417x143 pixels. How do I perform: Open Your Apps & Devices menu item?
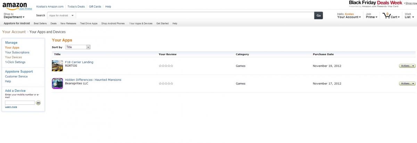coord(141,24)
